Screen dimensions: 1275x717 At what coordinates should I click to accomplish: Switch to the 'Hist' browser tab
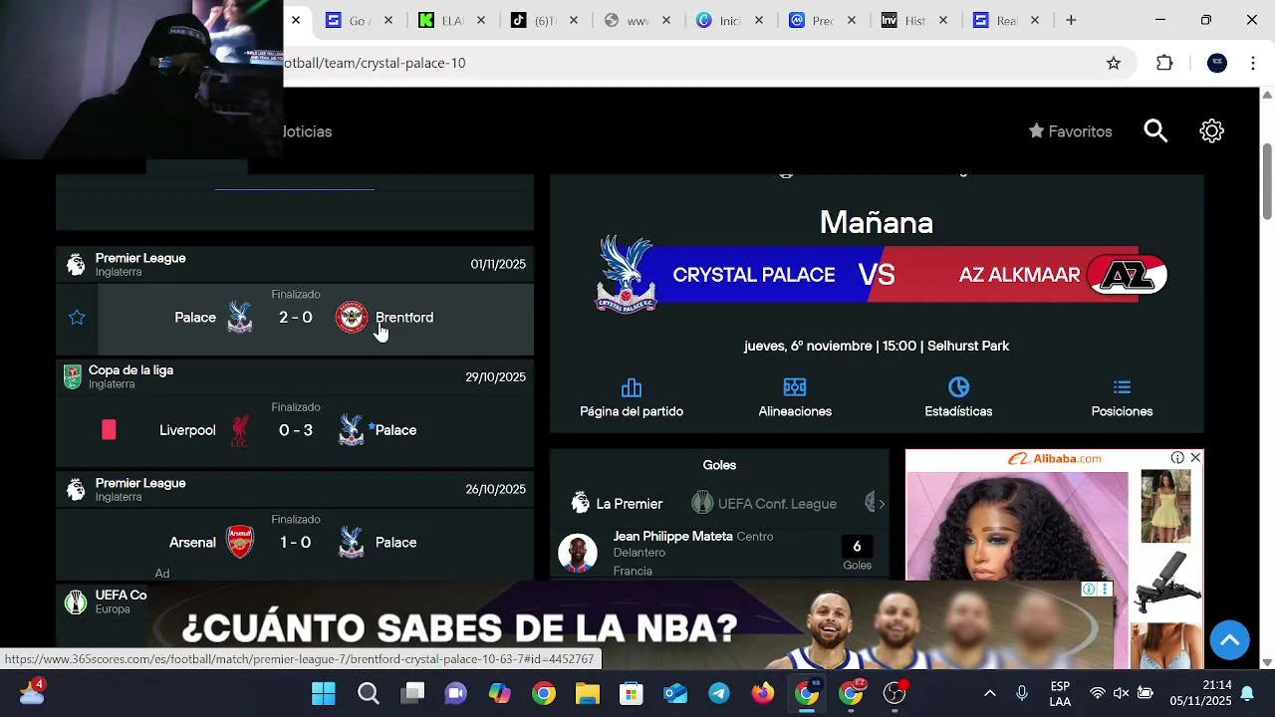(x=910, y=20)
